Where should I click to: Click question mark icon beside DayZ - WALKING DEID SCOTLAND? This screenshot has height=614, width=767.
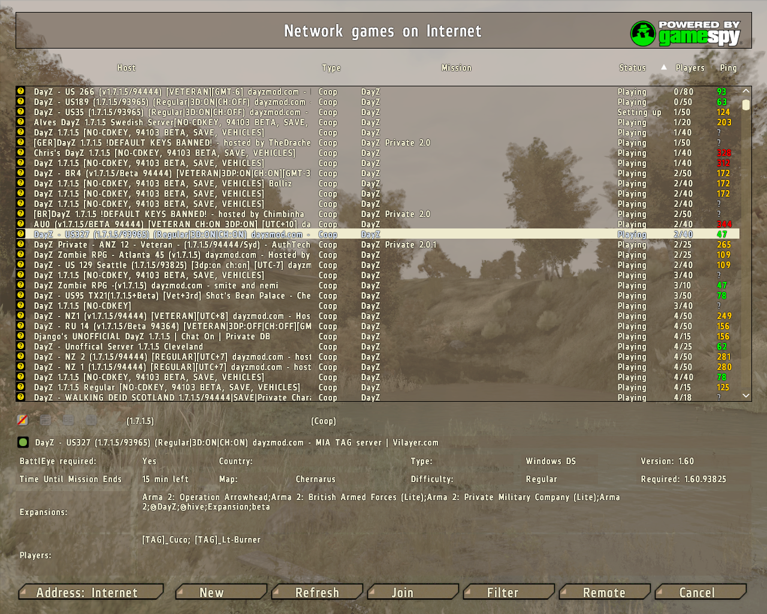click(21, 397)
